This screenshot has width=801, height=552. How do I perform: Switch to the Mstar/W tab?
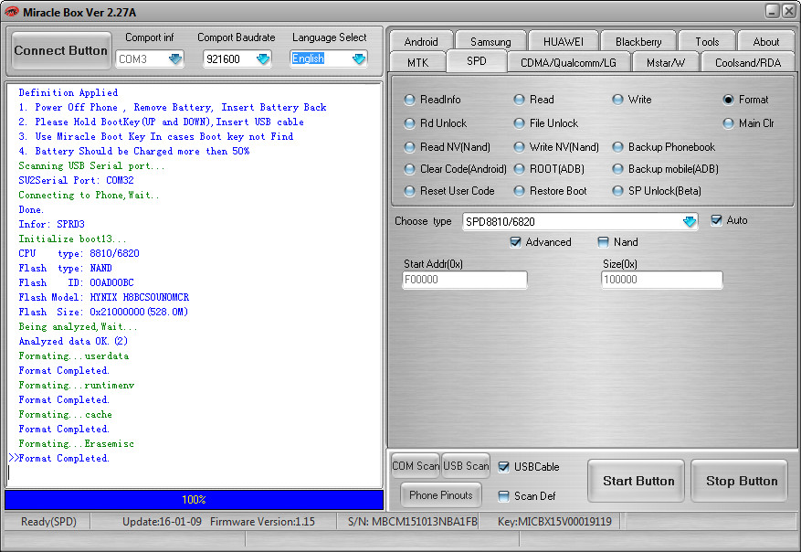(666, 62)
